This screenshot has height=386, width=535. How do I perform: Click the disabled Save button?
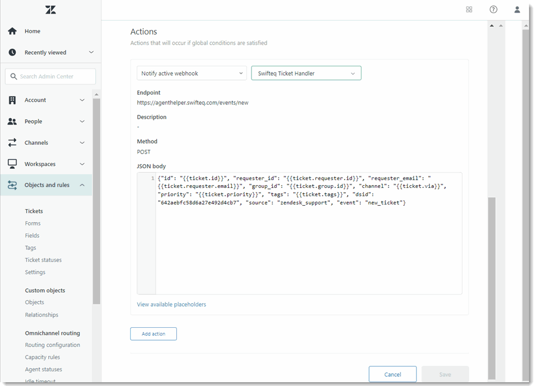(445, 375)
